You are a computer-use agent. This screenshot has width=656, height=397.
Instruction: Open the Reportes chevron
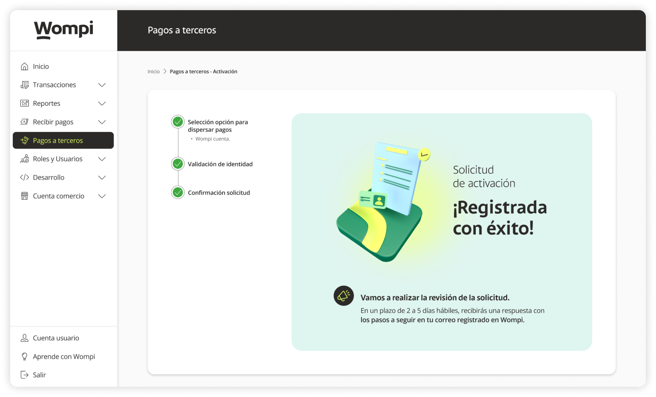tap(102, 103)
